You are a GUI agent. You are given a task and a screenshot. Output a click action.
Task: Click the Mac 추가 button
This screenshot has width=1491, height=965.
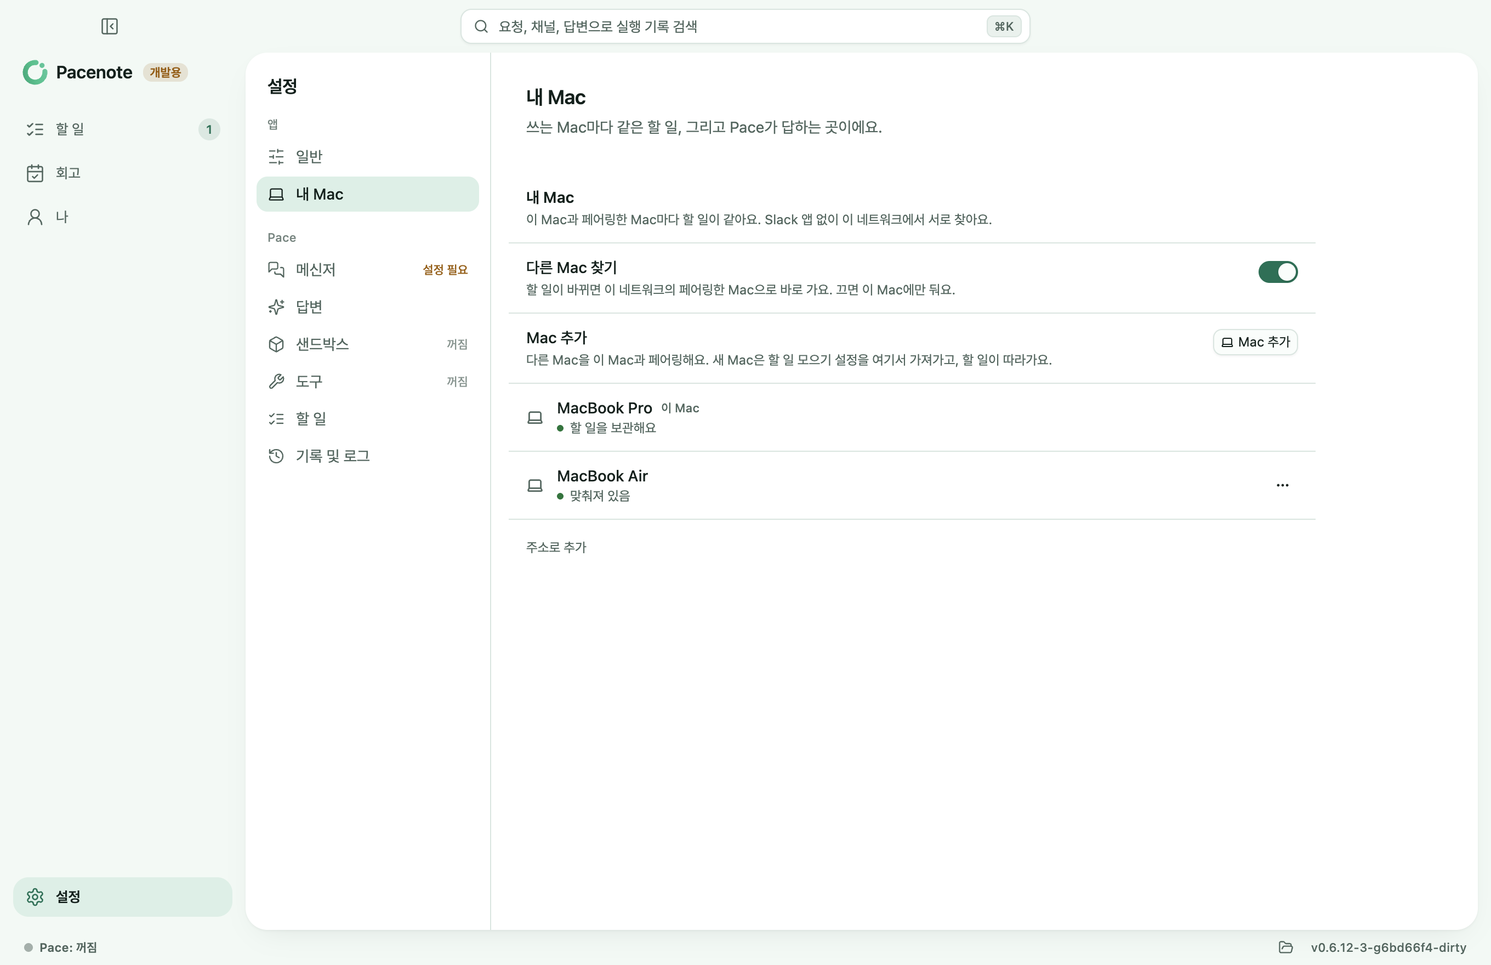[x=1255, y=342]
